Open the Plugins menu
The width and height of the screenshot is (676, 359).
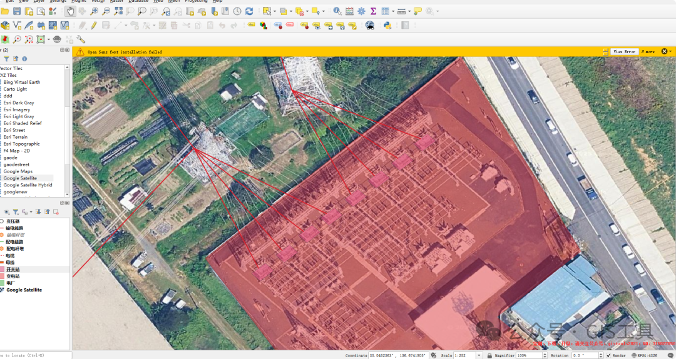coord(79,1)
